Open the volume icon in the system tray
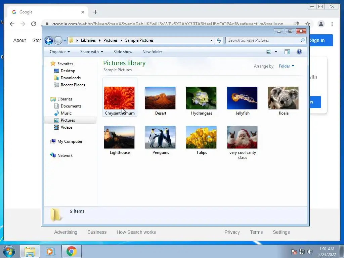The height and width of the screenshot is (258, 344). (x=310, y=252)
